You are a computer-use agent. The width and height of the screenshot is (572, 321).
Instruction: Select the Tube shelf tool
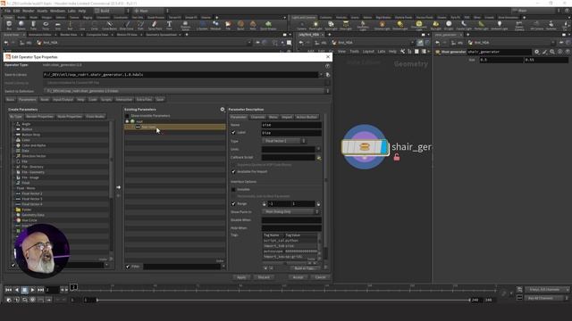coord(33,25)
